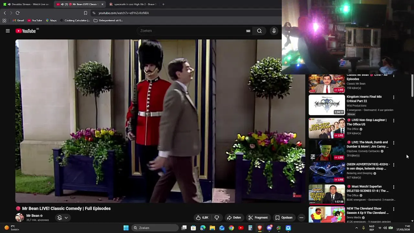Screen dimensions: 414x233
Task: Open Discord from the taskbar
Action: [269, 228]
